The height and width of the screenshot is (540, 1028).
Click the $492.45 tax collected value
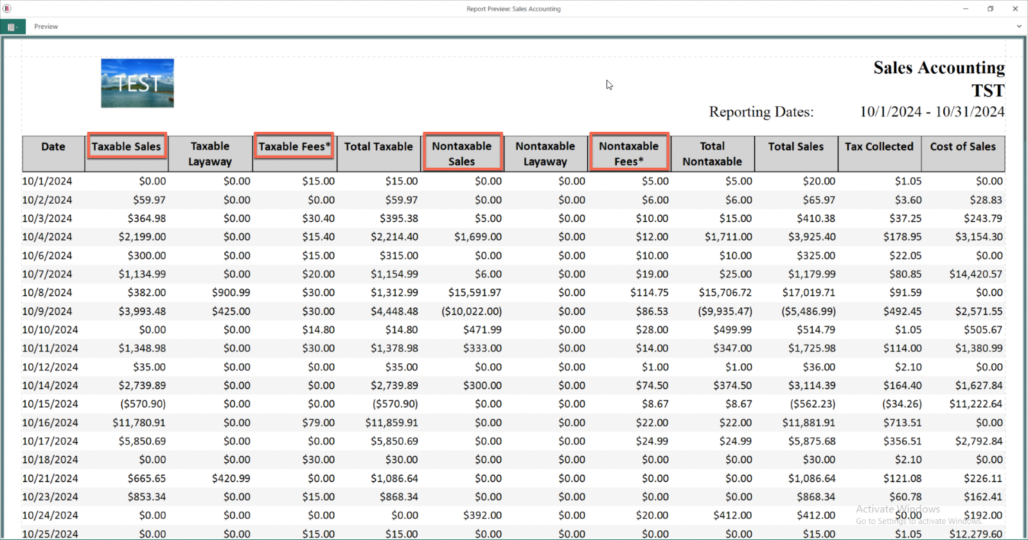902,311
